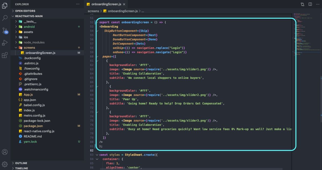Expand the OPEN EDITORS section
322x170 pixels.
pos(47,11)
